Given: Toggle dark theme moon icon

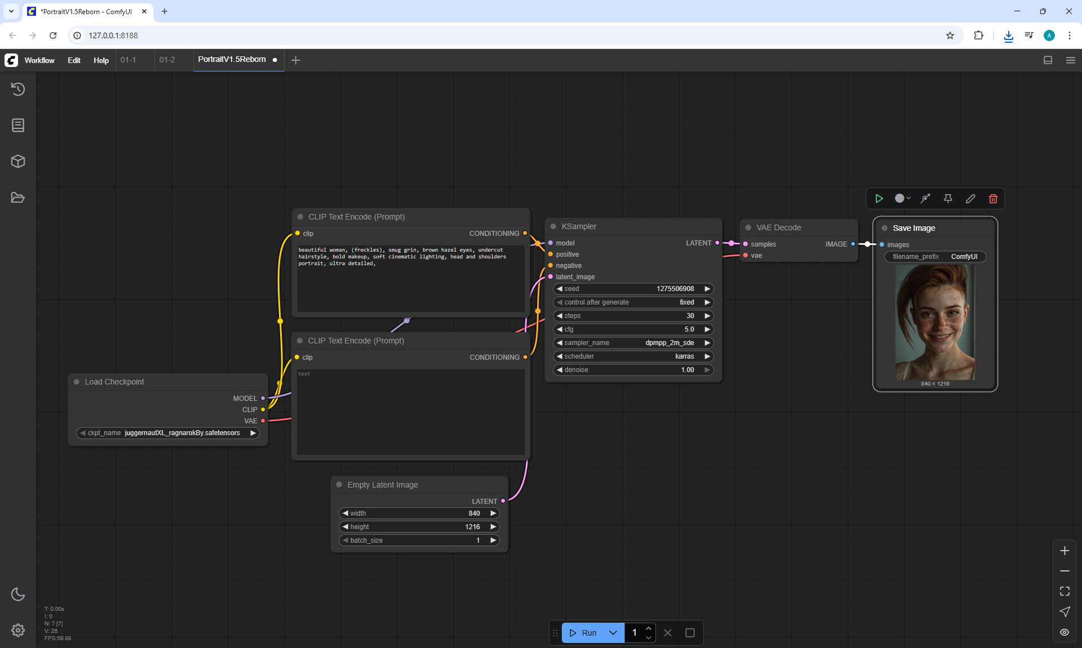Looking at the screenshot, I should pyautogui.click(x=18, y=594).
